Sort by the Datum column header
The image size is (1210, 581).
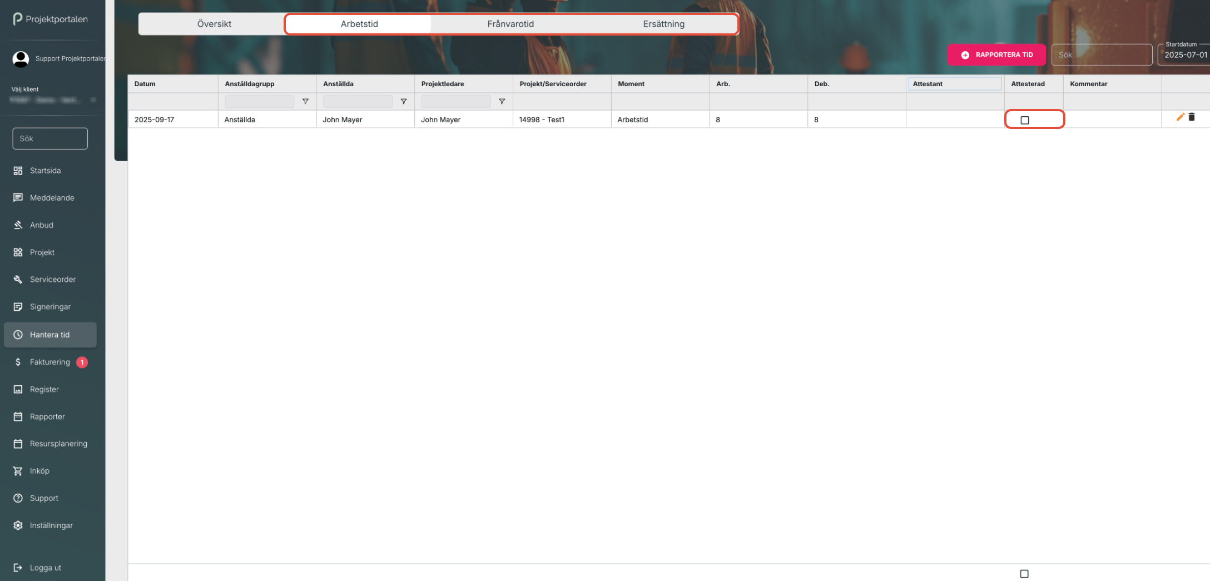[x=173, y=84]
